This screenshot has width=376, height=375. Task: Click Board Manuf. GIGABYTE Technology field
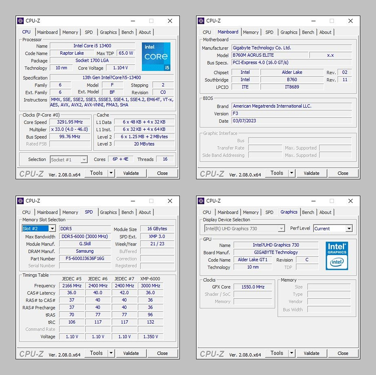[276, 252]
